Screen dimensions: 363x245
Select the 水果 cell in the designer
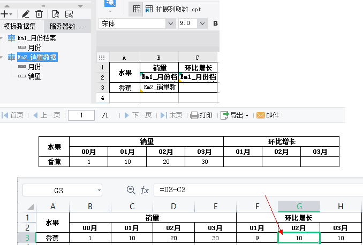coord(125,72)
